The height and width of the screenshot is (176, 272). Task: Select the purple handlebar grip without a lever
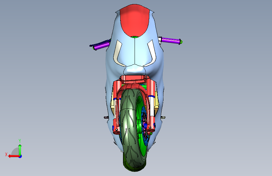tap(171, 40)
